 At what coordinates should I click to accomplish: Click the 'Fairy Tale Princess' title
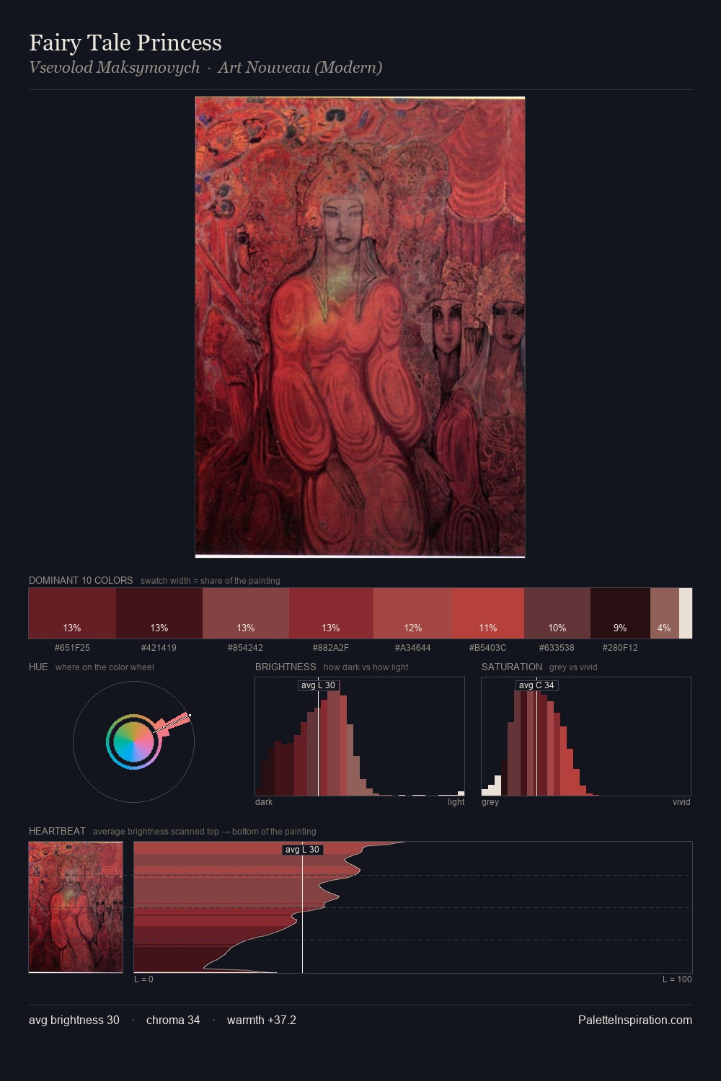coord(125,43)
